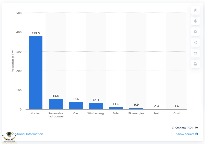This screenshot has height=144, width=205.
Task: Click the Fuel axis label
Action: coord(156,113)
